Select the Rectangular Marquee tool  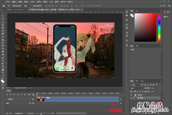click(3, 15)
